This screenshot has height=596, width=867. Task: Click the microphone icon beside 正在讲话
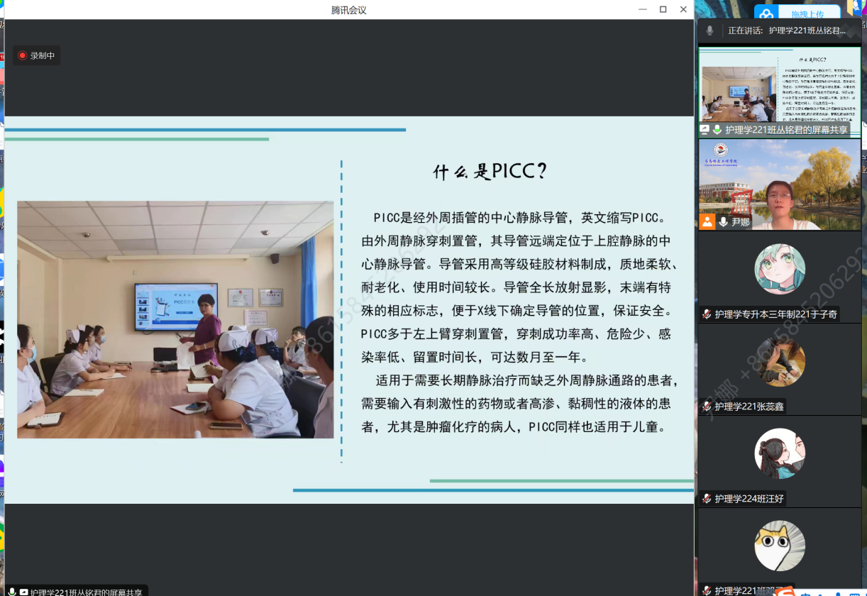click(709, 31)
